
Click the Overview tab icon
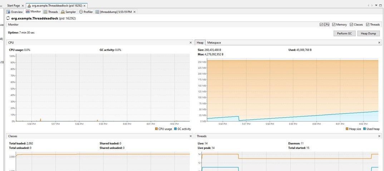point(8,12)
